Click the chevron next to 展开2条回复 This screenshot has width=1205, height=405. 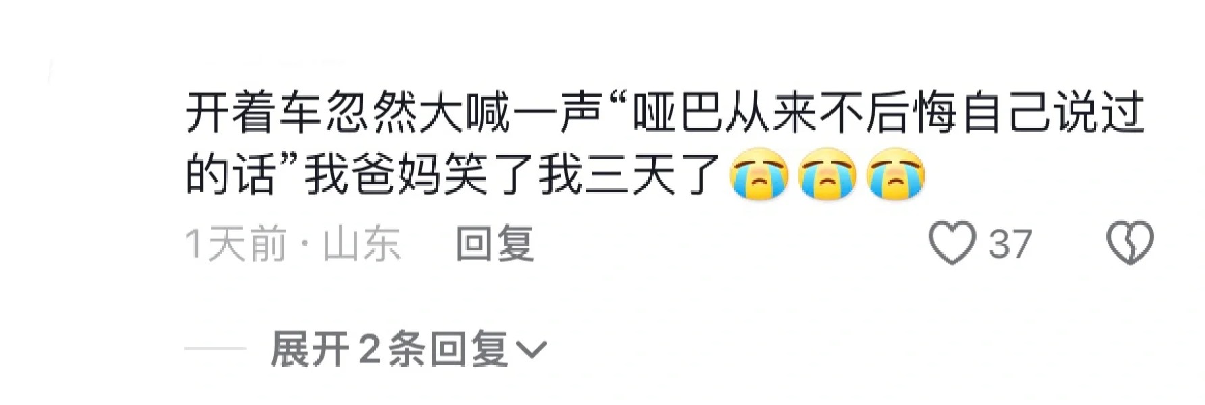coord(531,351)
